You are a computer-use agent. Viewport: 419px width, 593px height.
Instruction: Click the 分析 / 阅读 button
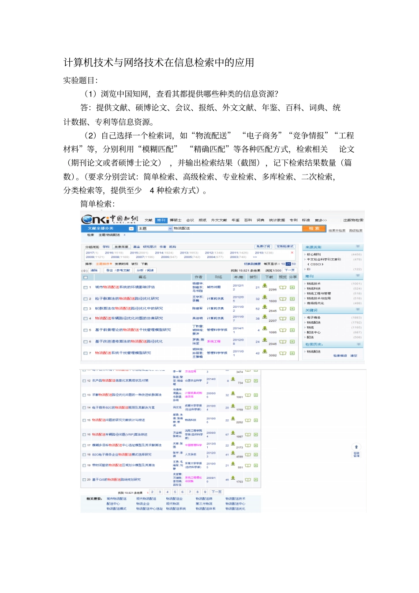[145, 270]
